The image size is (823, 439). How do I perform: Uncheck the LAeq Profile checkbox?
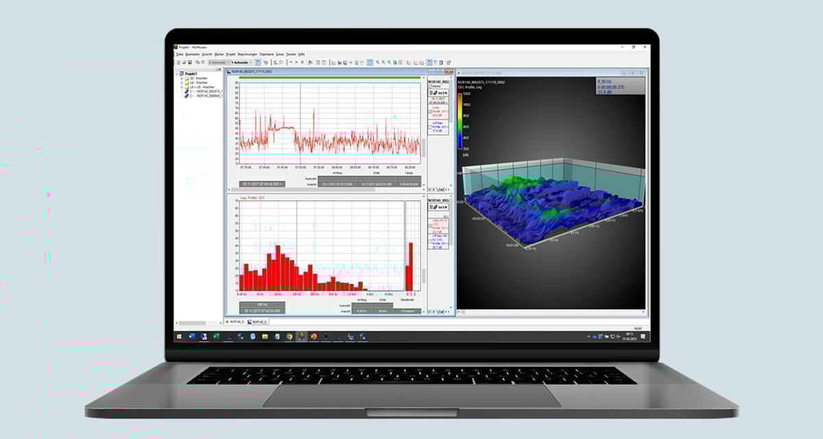click(x=430, y=111)
